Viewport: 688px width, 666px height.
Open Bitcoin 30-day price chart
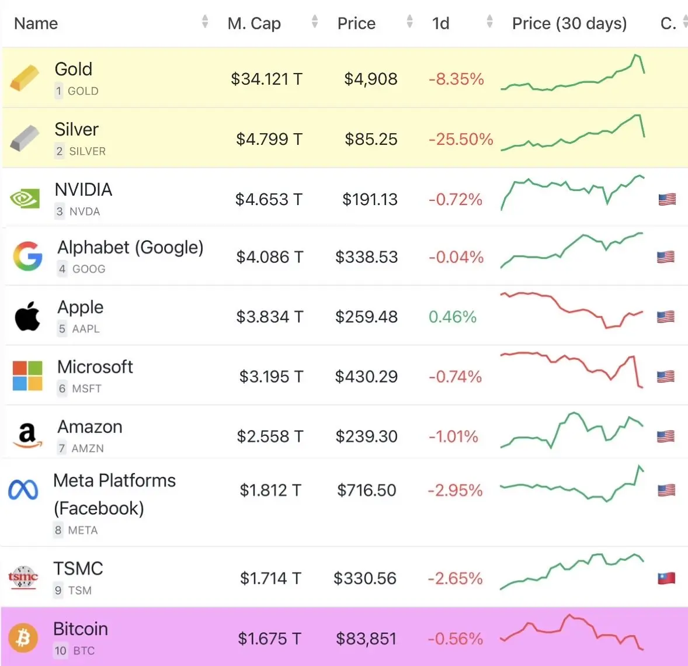pos(572,633)
